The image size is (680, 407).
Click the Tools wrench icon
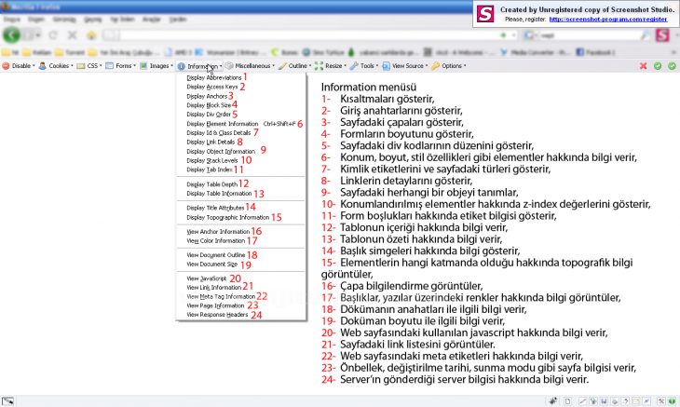(354, 66)
